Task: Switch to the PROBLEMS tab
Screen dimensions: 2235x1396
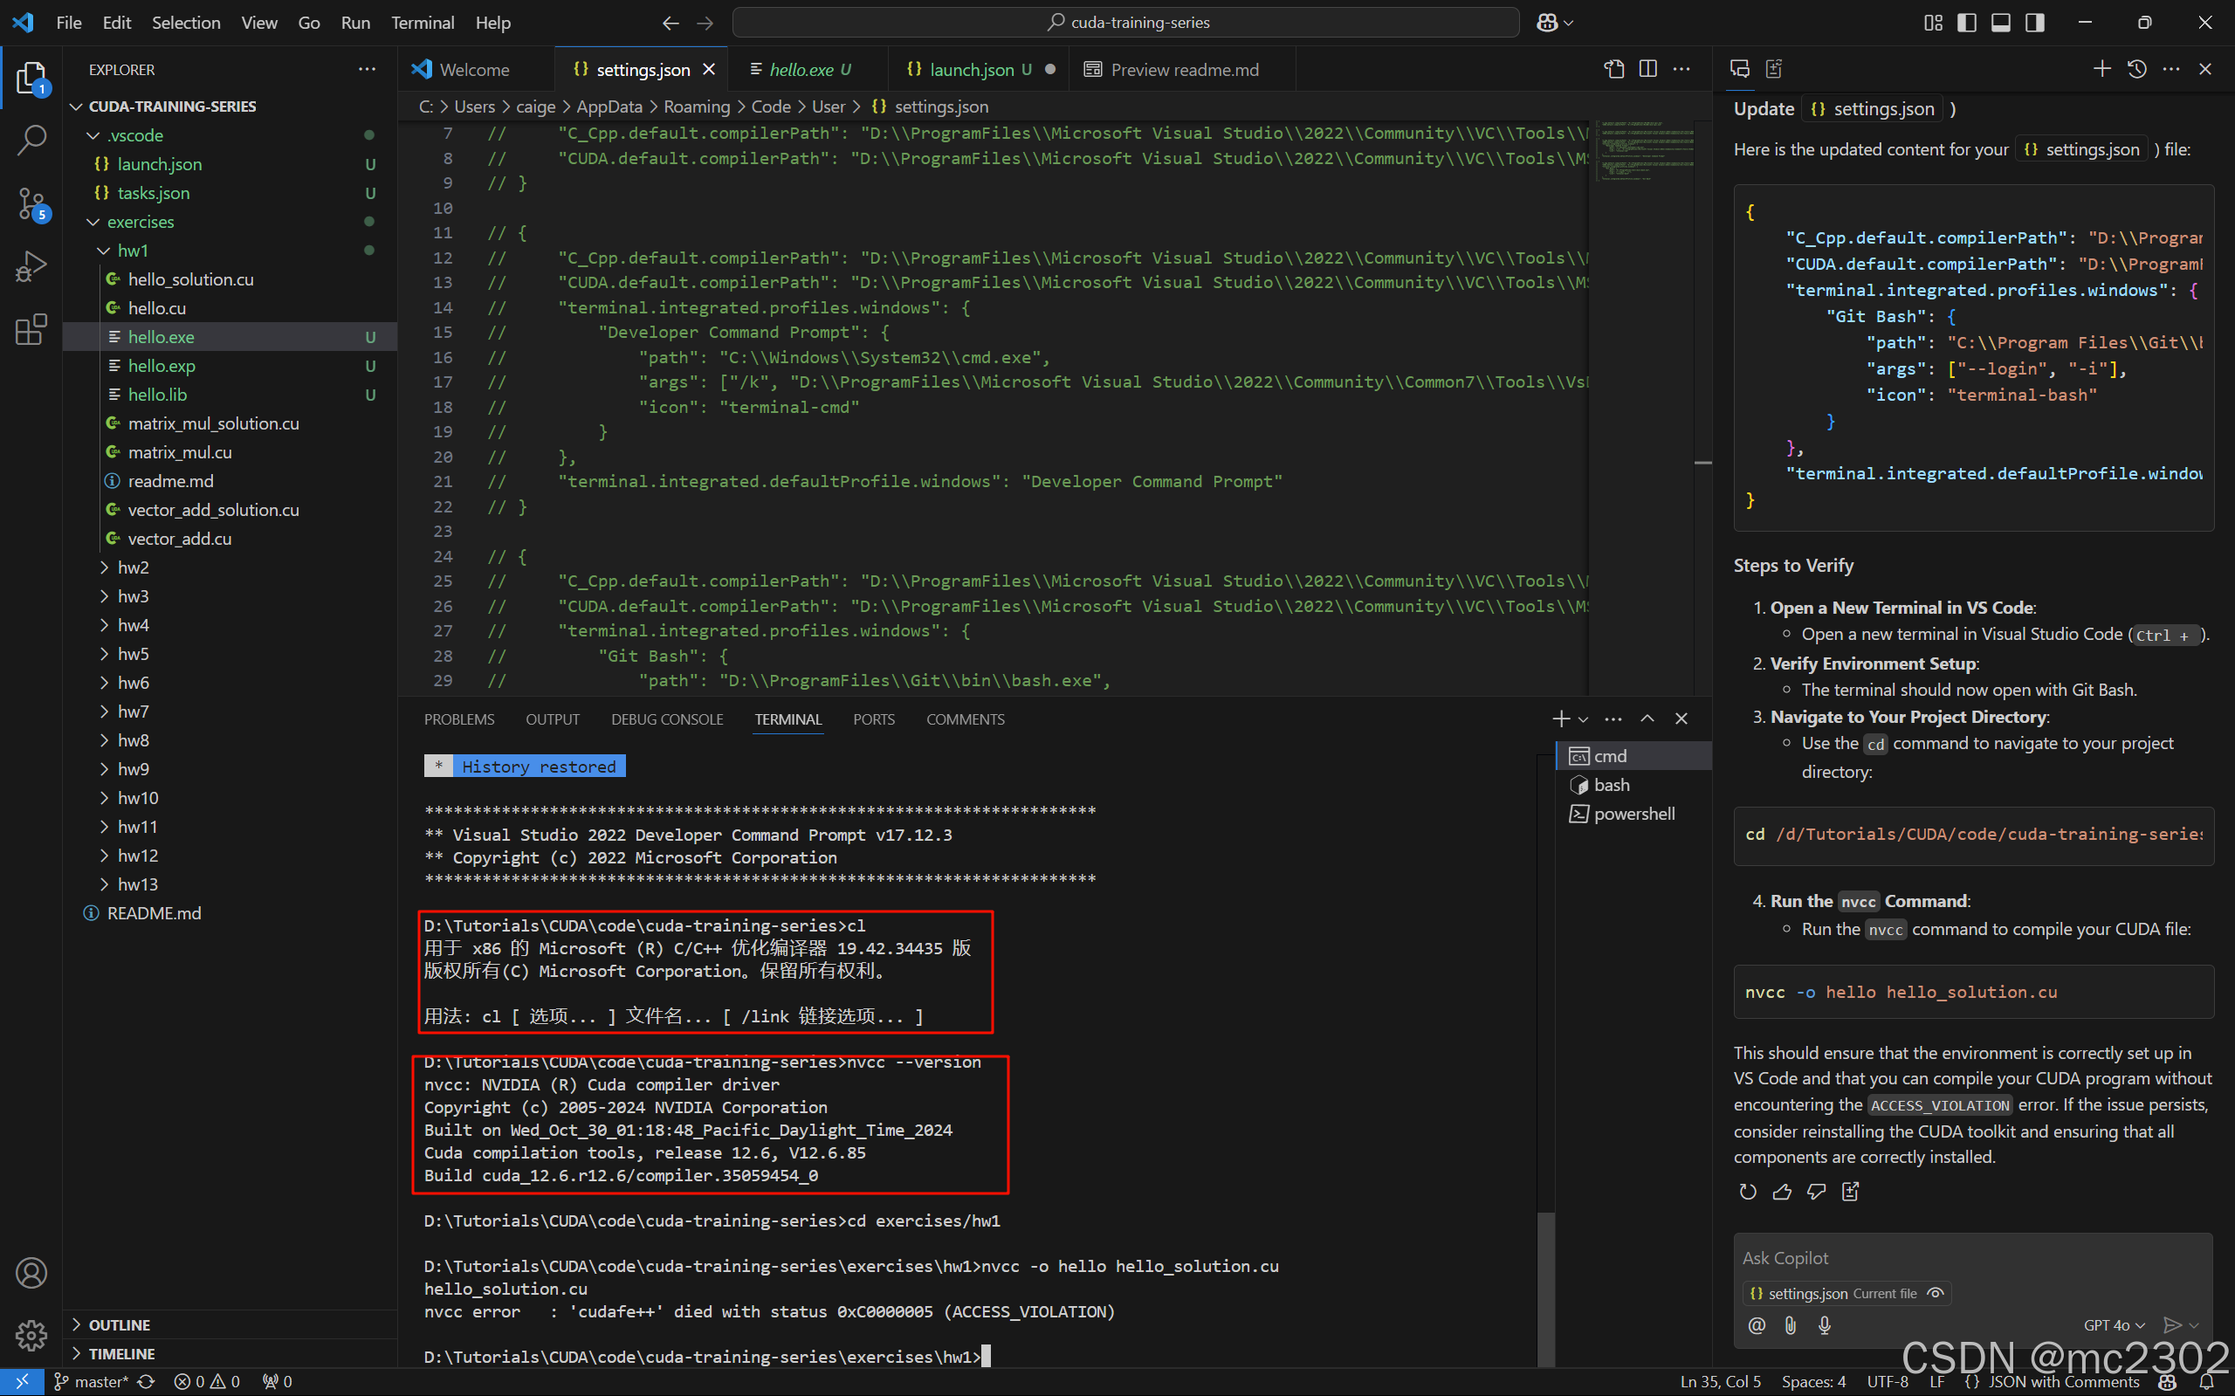Action: click(x=459, y=719)
